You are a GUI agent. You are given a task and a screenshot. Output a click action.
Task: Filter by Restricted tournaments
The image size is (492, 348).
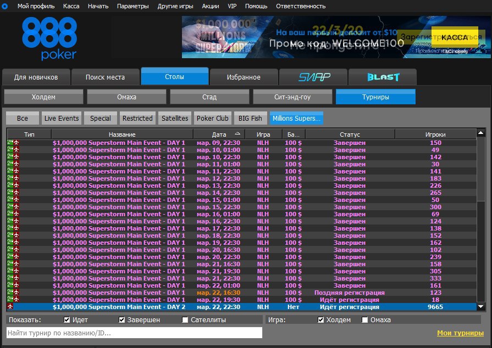tap(137, 119)
